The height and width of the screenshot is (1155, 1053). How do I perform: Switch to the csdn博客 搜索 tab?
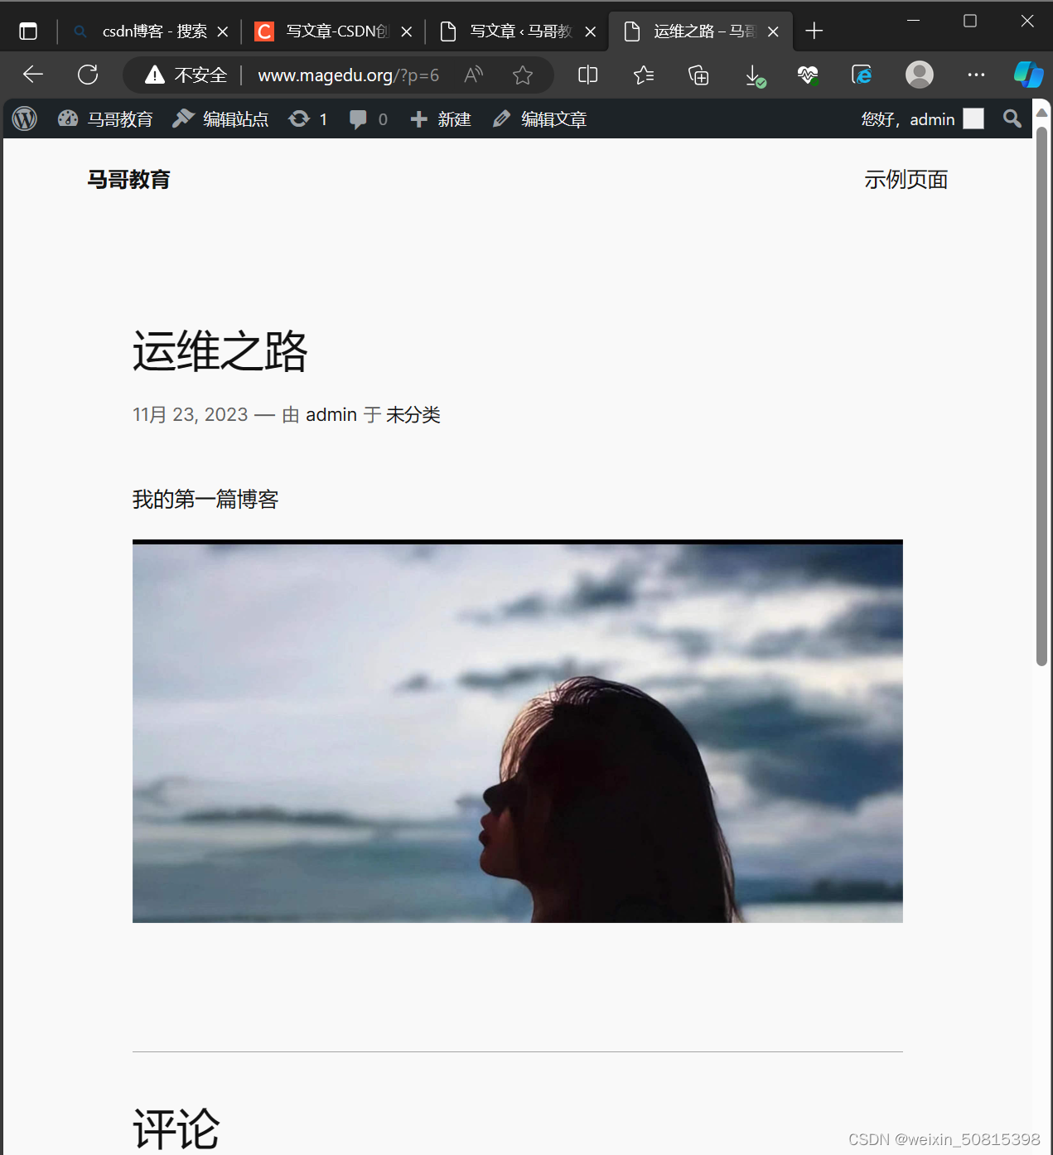tap(149, 31)
